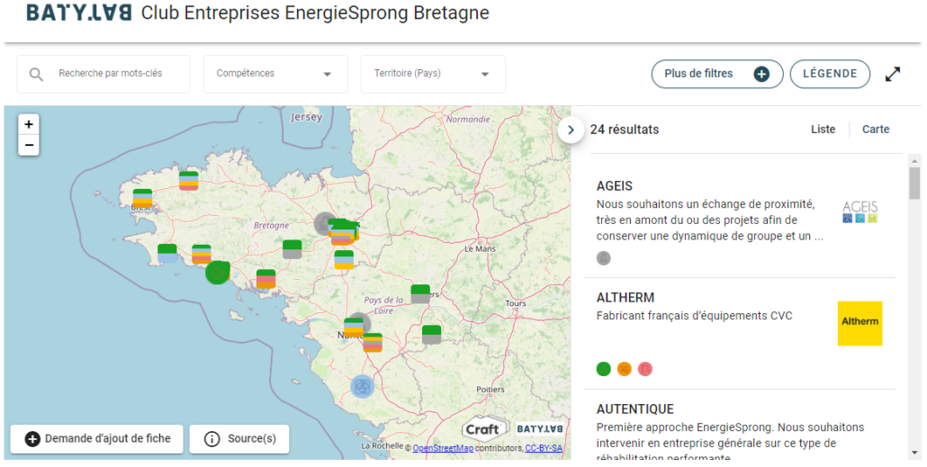Click the AGEIS company logo thumbnail

(x=860, y=211)
